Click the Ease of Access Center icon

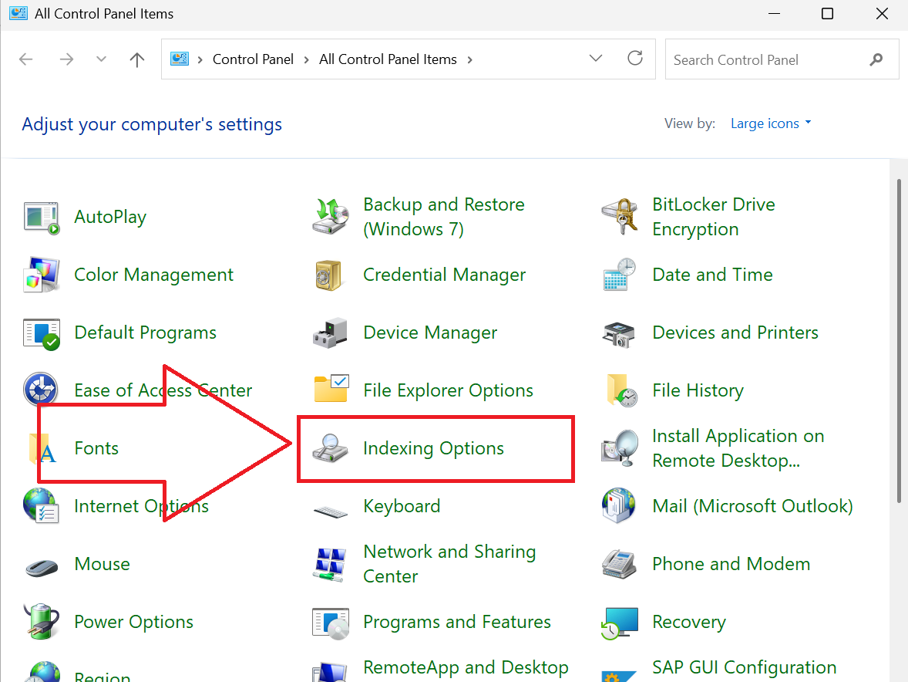pos(41,390)
